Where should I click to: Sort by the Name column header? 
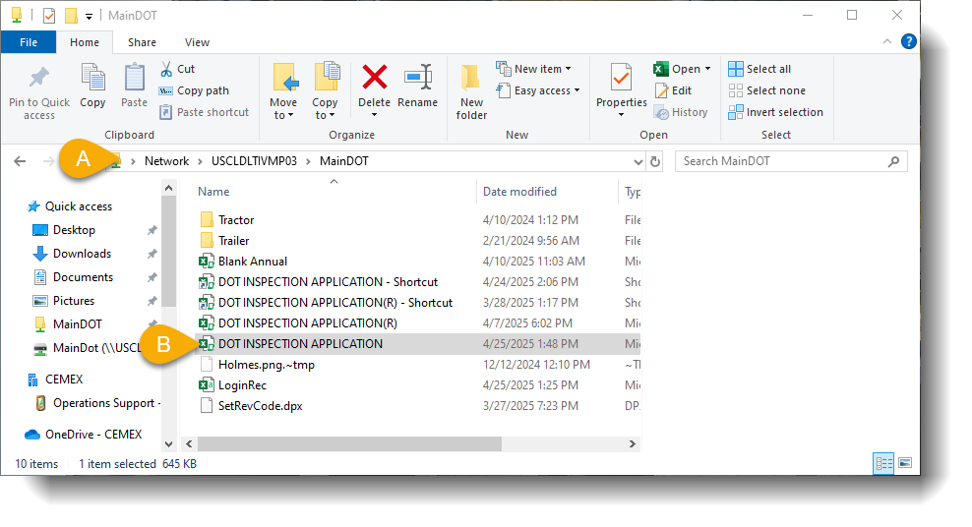pyautogui.click(x=213, y=192)
